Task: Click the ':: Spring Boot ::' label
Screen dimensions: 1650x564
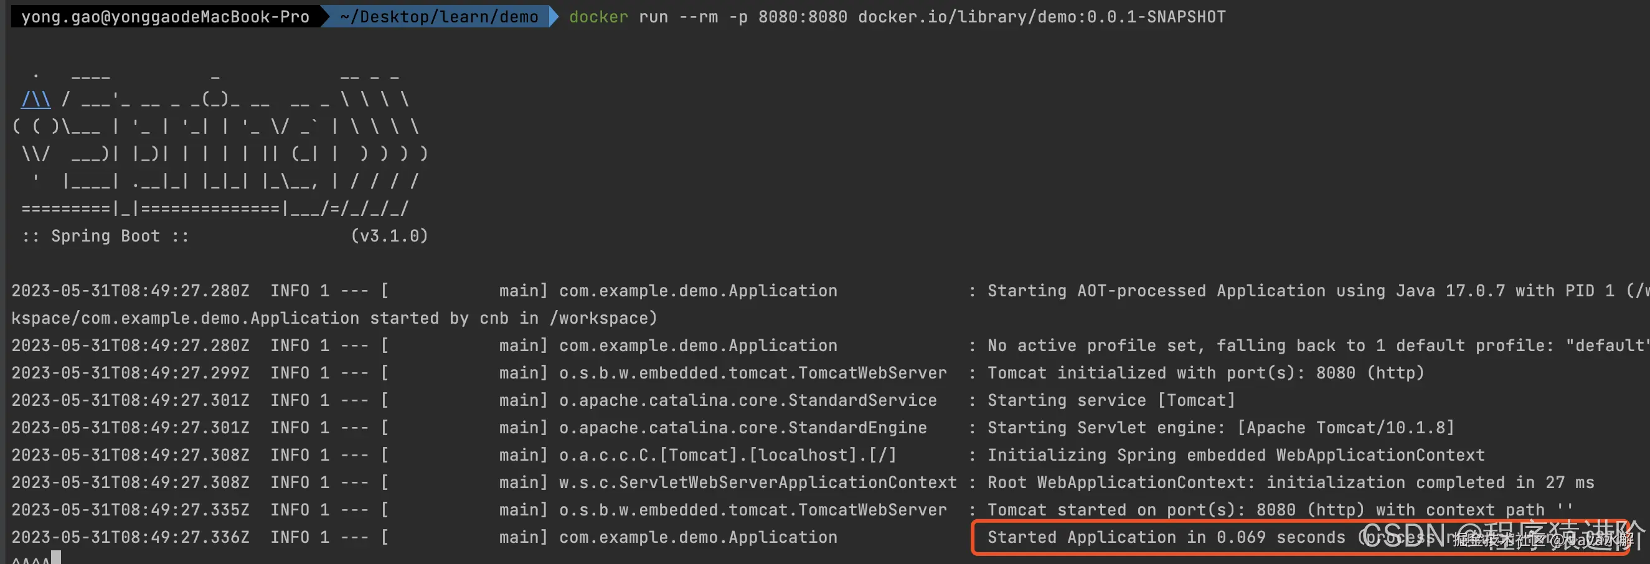Action: coord(106,236)
